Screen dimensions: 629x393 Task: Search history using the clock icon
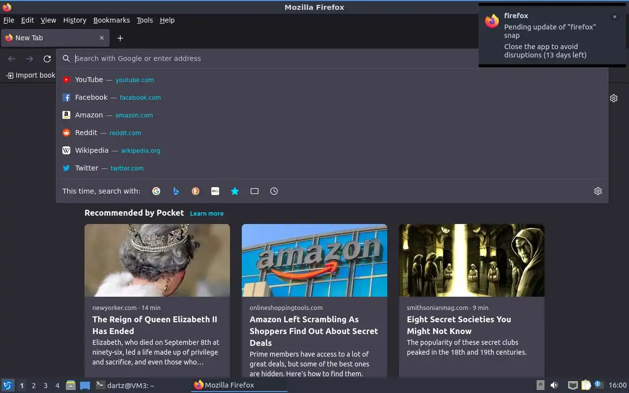274,191
